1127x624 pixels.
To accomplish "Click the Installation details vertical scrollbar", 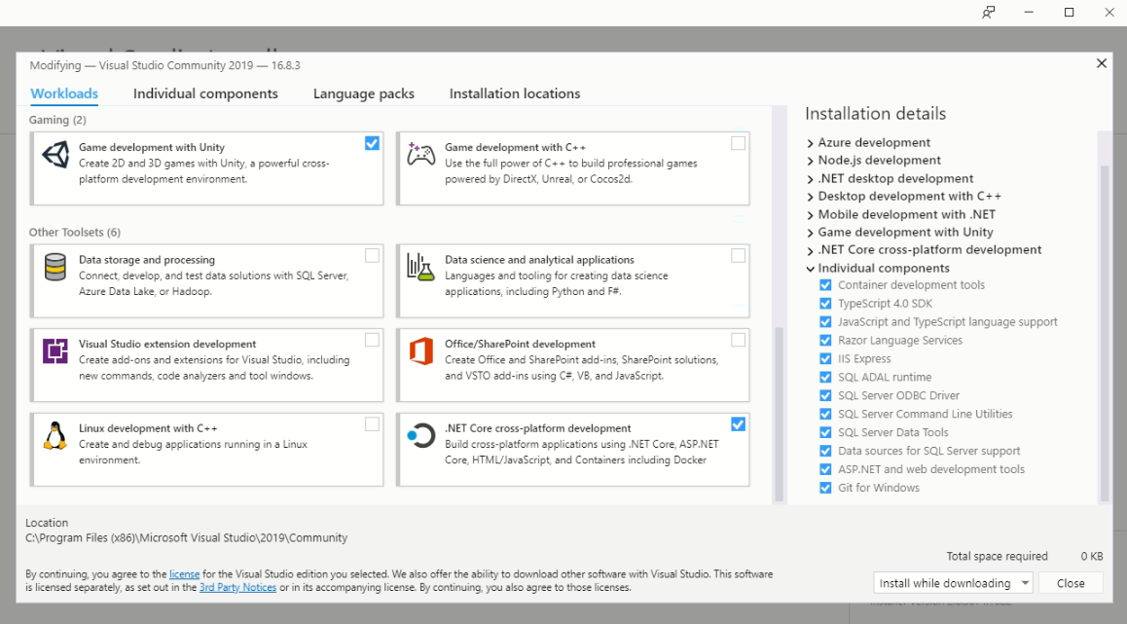I will (x=1105, y=333).
